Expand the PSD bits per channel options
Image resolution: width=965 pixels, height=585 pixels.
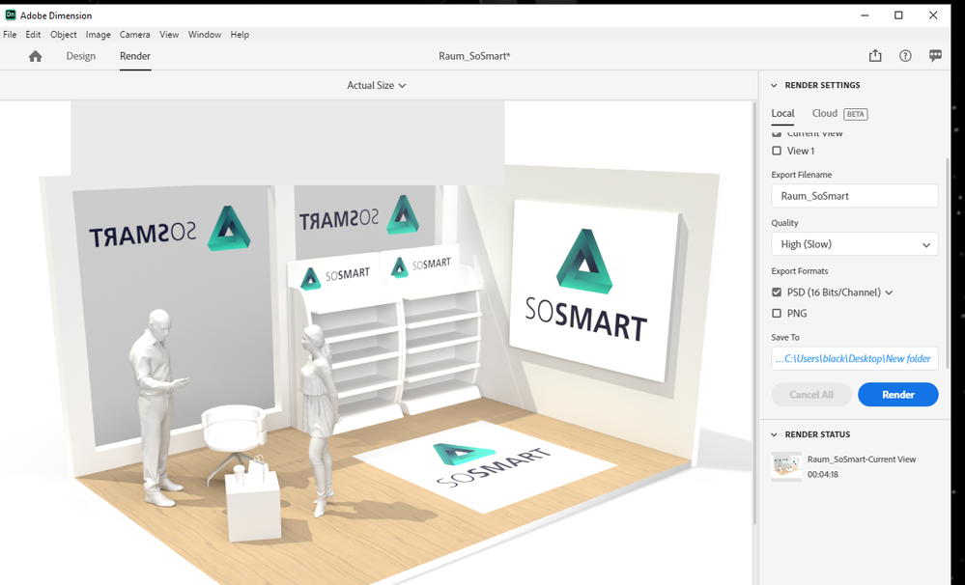pyautogui.click(x=889, y=292)
